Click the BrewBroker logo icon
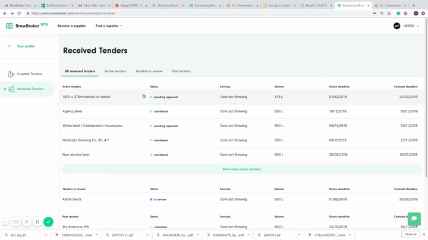This screenshot has height=240, width=428. pyautogui.click(x=10, y=26)
